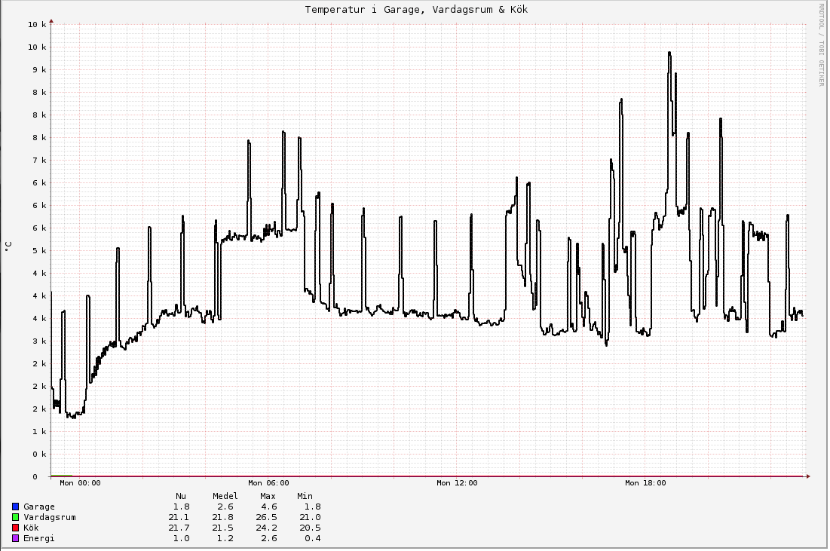This screenshot has height=551, width=830.
Task: Click the chart title text at top
Action: pos(416,10)
